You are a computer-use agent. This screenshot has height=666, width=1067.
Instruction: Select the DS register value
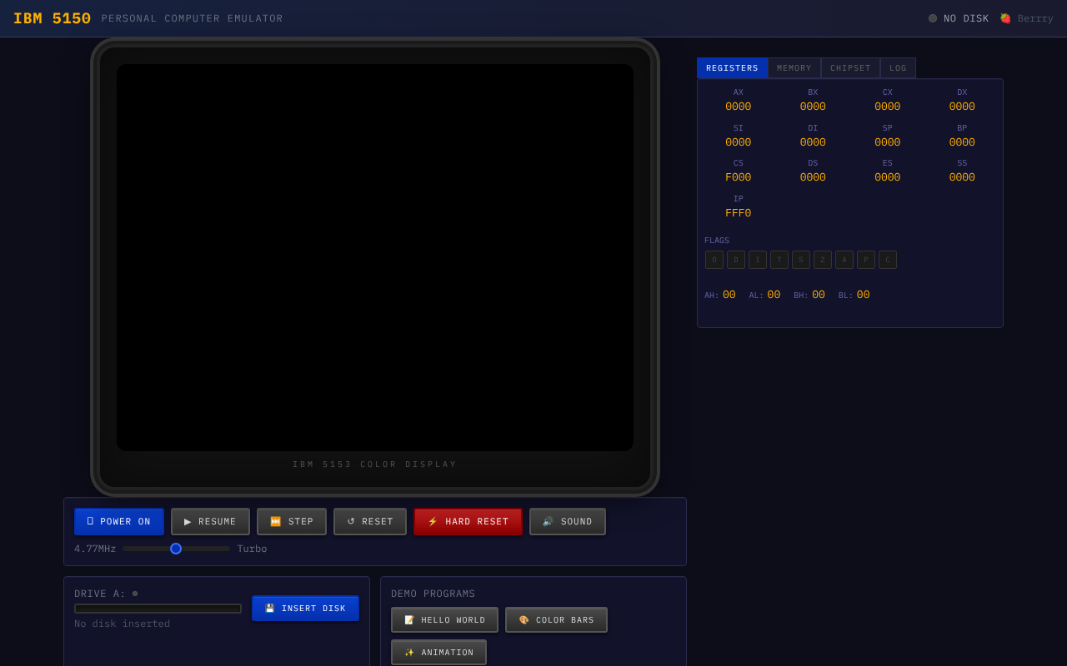coord(813,177)
